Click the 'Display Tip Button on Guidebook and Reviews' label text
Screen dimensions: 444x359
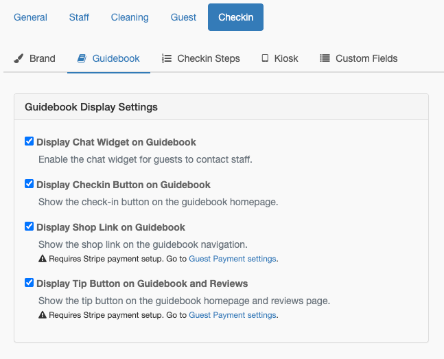pyautogui.click(x=142, y=283)
